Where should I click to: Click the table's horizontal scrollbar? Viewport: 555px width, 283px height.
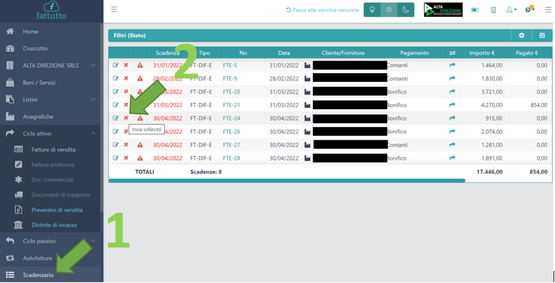click(287, 181)
